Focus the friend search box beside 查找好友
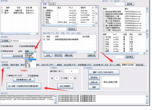This screenshot has height=110, width=152. pyautogui.click(x=62, y=29)
